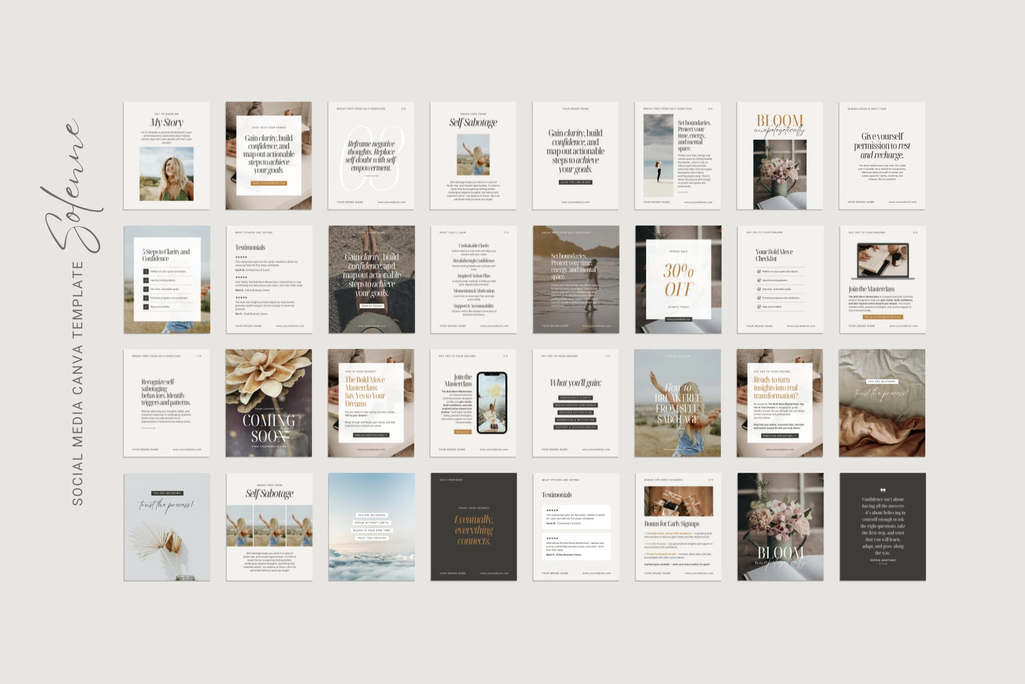This screenshot has width=1025, height=684.
Task: Select the How to Break Free From Self Sabotage card
Action: point(678,403)
